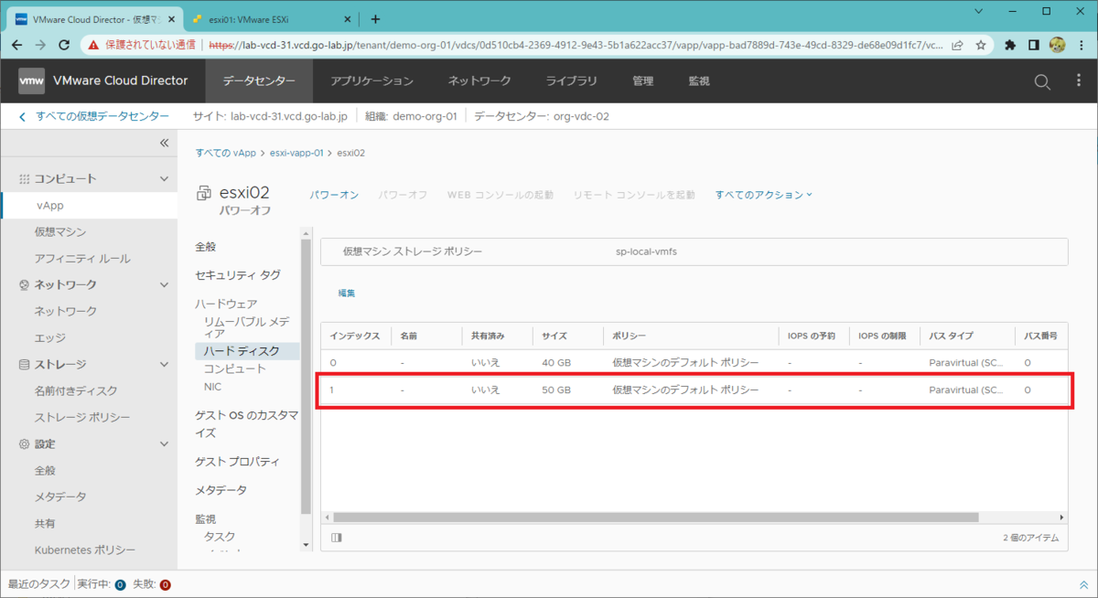Image resolution: width=1098 pixels, height=598 pixels.
Task: Open ゲスト OS のカスタマイズ section
Action: (x=247, y=423)
